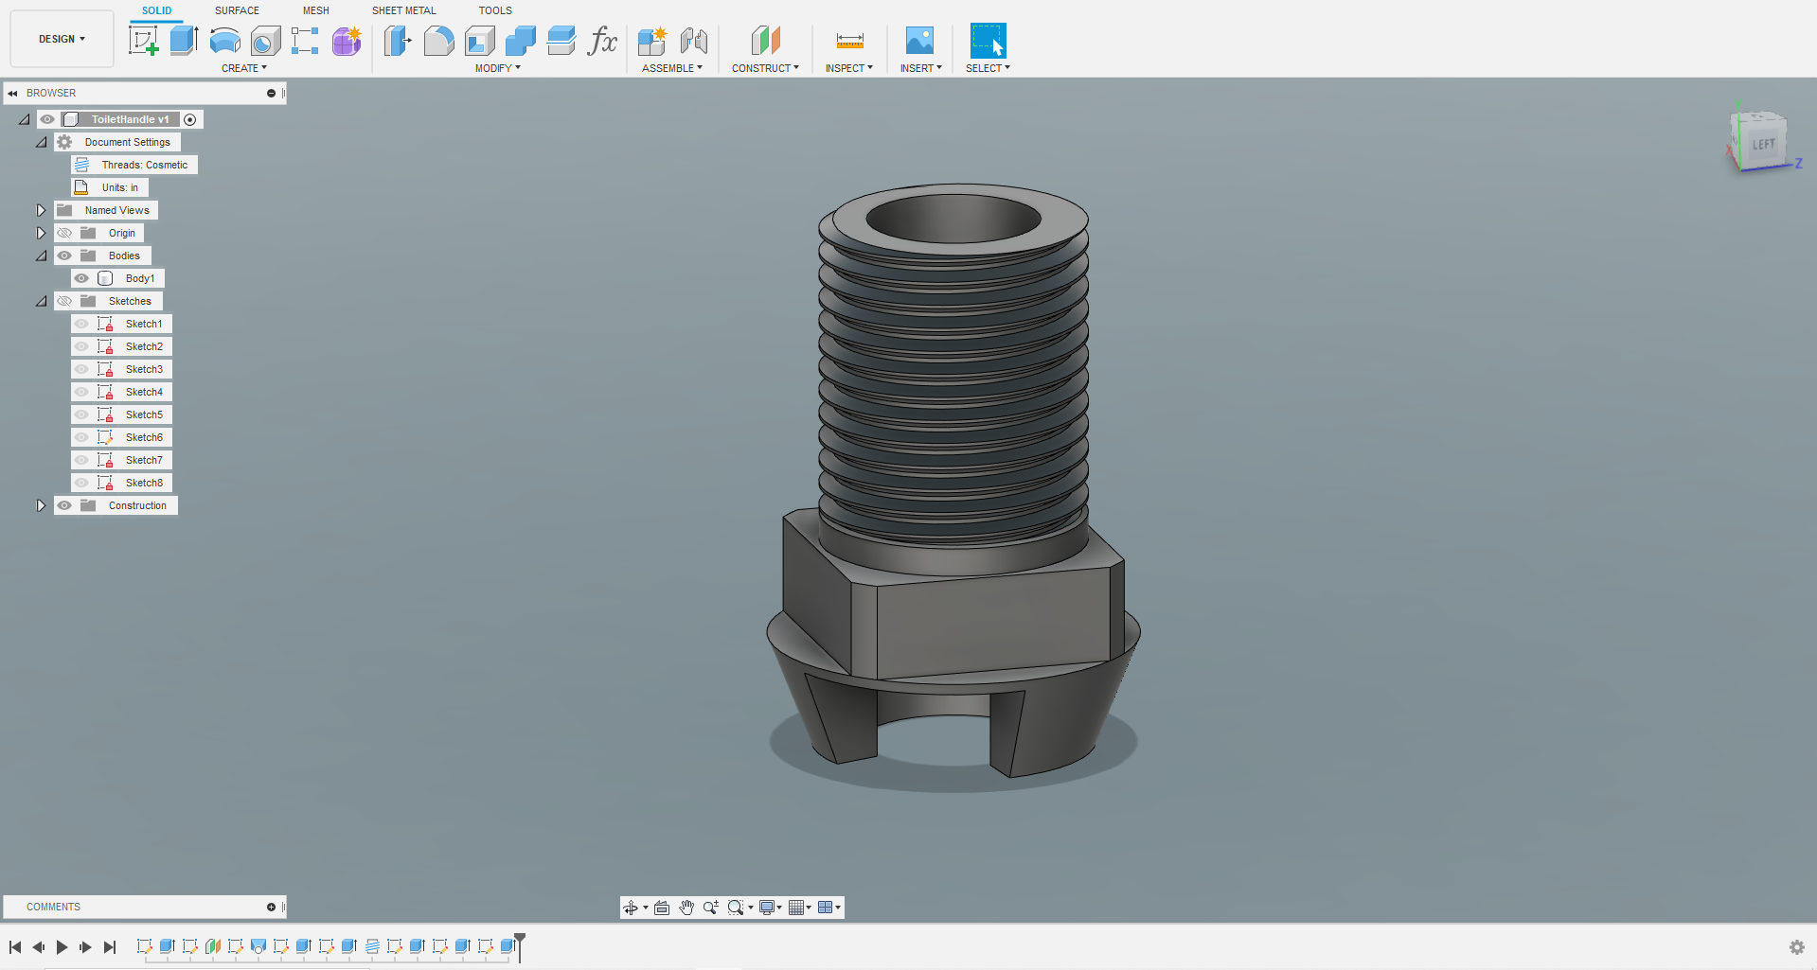This screenshot has height=970, width=1817.
Task: Switch to the Sheet Metal tab
Action: 404,10
